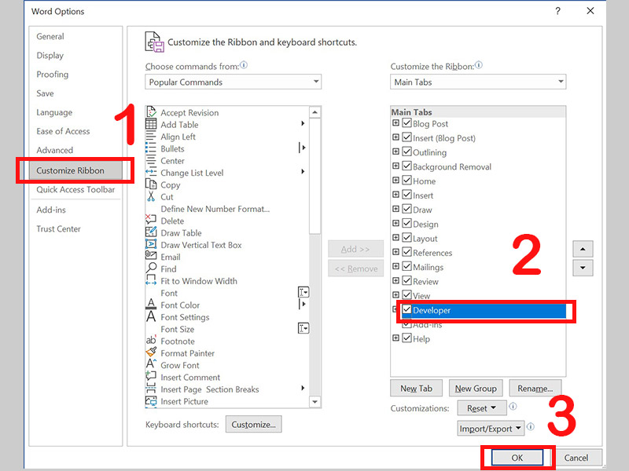Screen dimensions: 629x471
Task: Click the Font Settings letter icon
Action: point(151,316)
